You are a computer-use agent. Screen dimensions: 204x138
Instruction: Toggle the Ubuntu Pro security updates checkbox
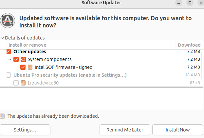click(x=9, y=75)
